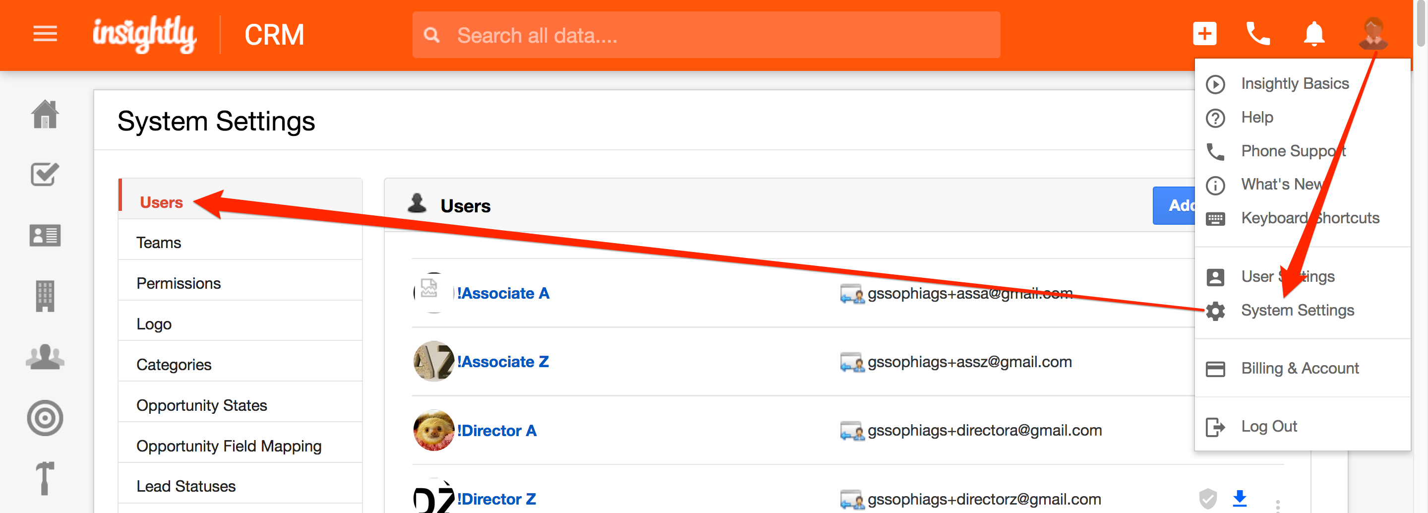Go to Home via the sidebar house icon
The image size is (1428, 513).
[45, 114]
